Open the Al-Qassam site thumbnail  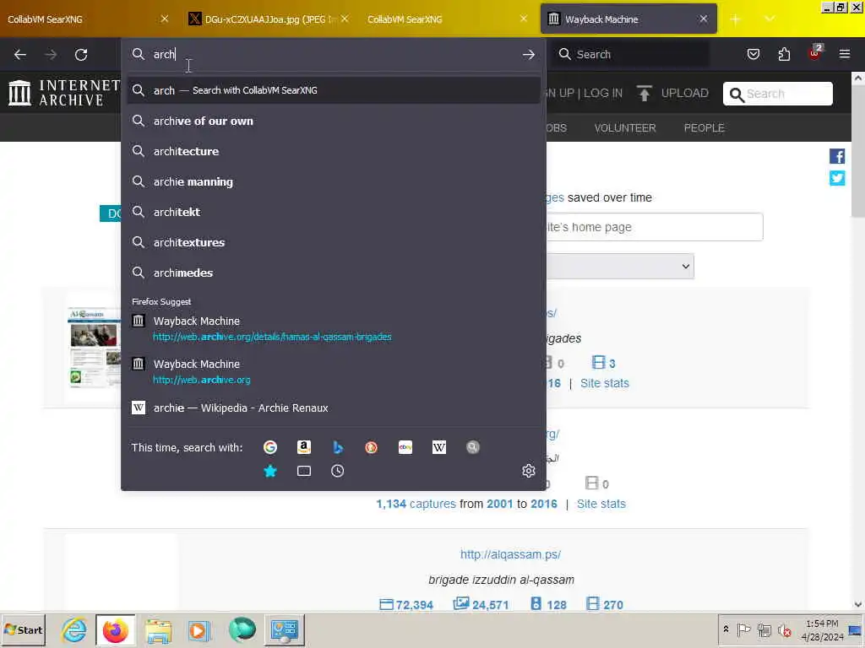pos(94,348)
